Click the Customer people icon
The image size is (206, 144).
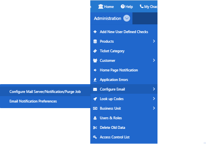point(95,61)
